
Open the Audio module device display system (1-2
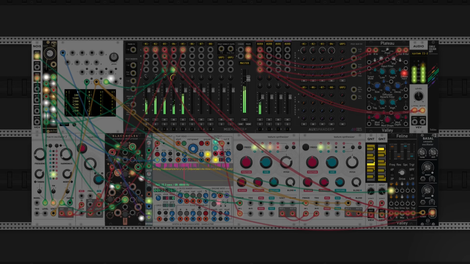click(419, 53)
